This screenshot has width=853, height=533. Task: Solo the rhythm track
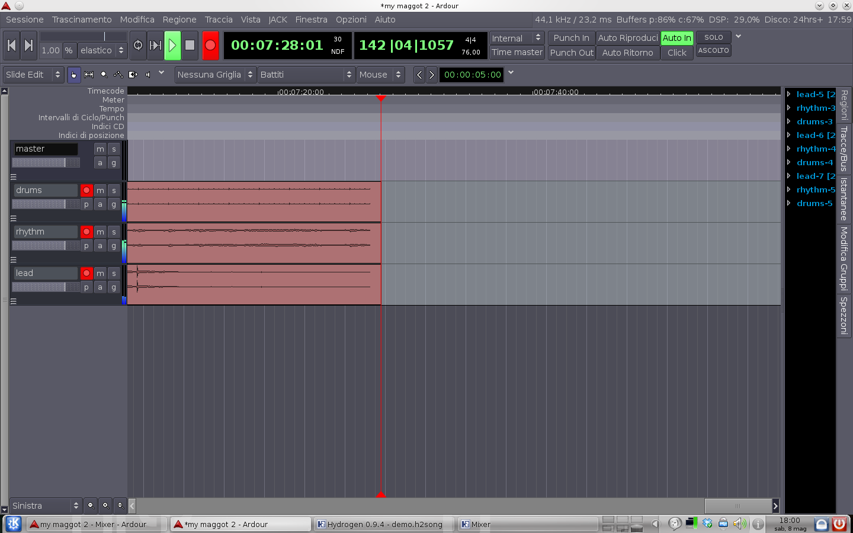click(114, 232)
